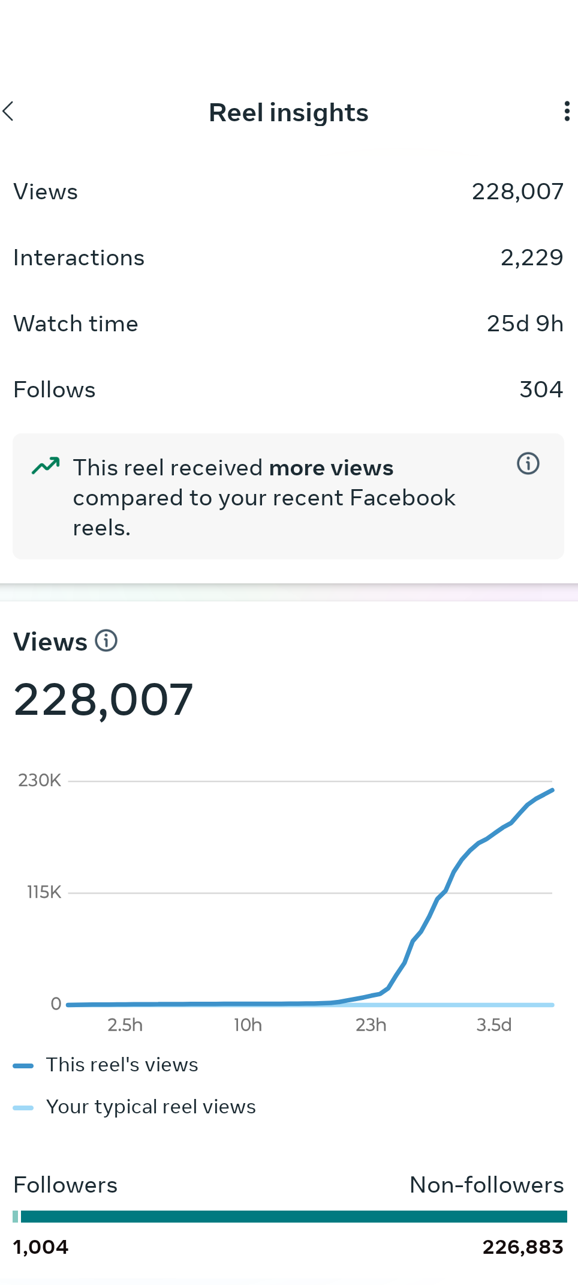Open the Watch time metric row
578x1285 pixels.
(288, 324)
